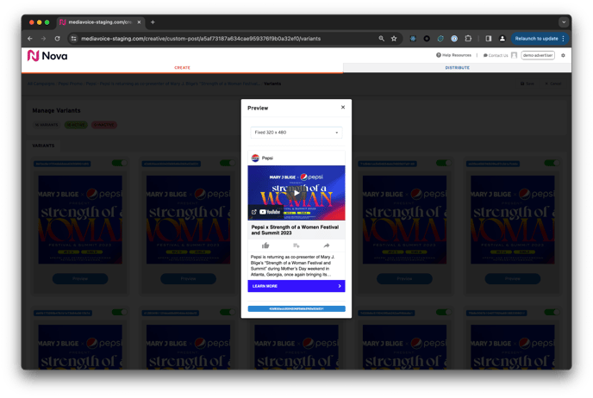Toggle the second variant's active switch

point(227,163)
